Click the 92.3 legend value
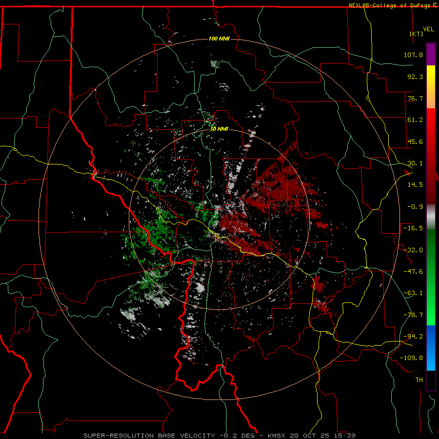 click(x=415, y=77)
